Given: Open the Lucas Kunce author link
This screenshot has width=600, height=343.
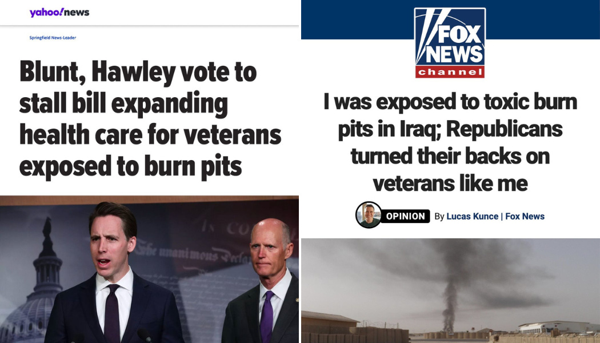Looking at the screenshot, I should pos(472,216).
